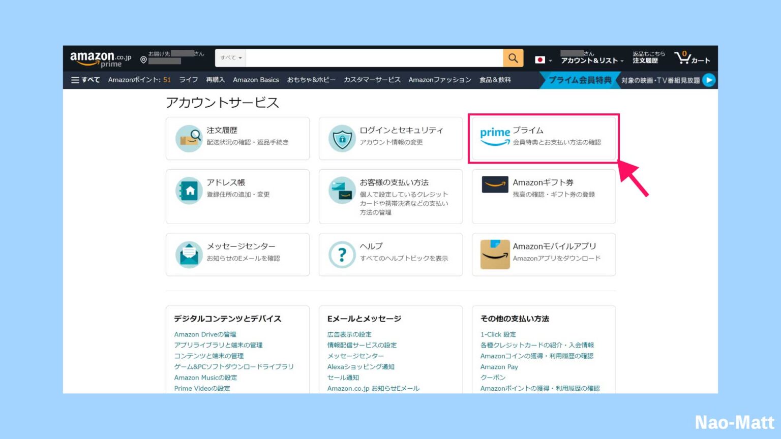Click the orange search magnifier button
The height and width of the screenshot is (439, 781).
point(513,58)
